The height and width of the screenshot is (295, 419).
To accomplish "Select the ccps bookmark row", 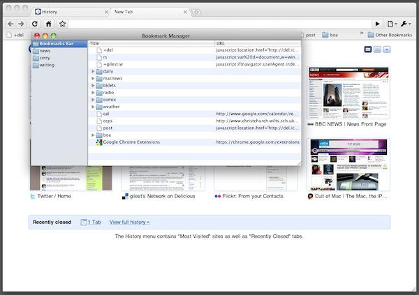I will click(195, 121).
